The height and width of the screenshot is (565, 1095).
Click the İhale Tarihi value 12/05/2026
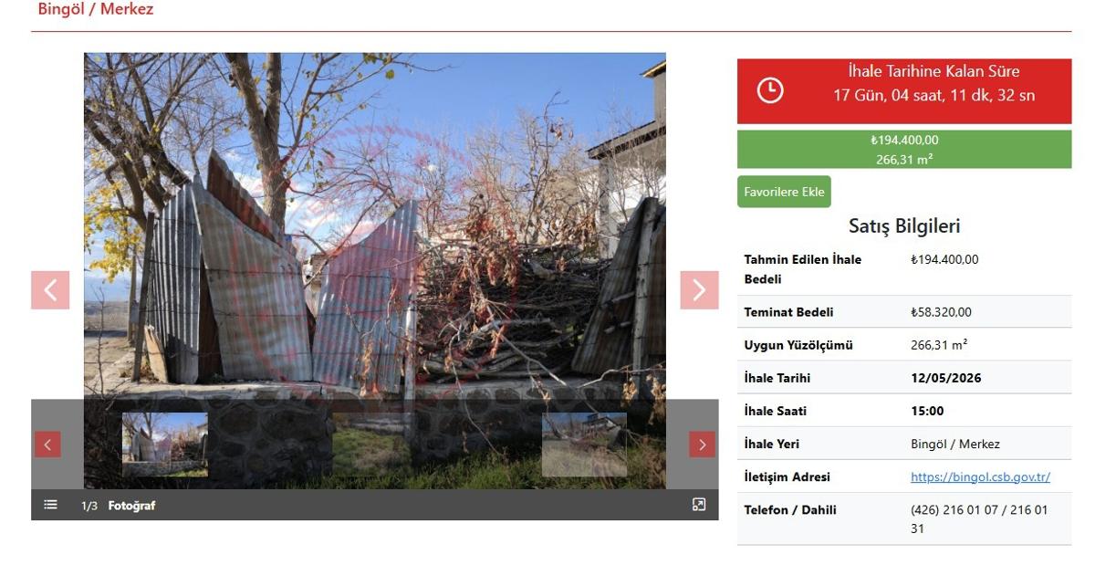coord(946,378)
